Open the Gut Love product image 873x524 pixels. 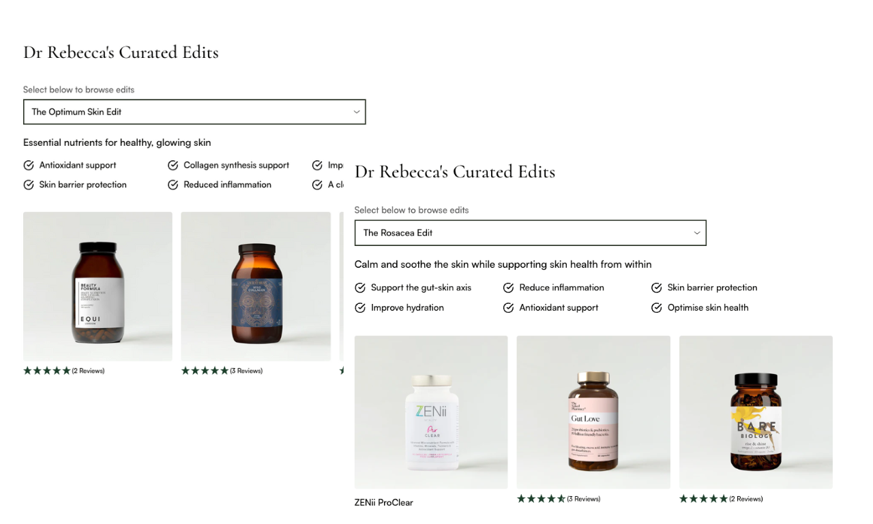coord(593,412)
